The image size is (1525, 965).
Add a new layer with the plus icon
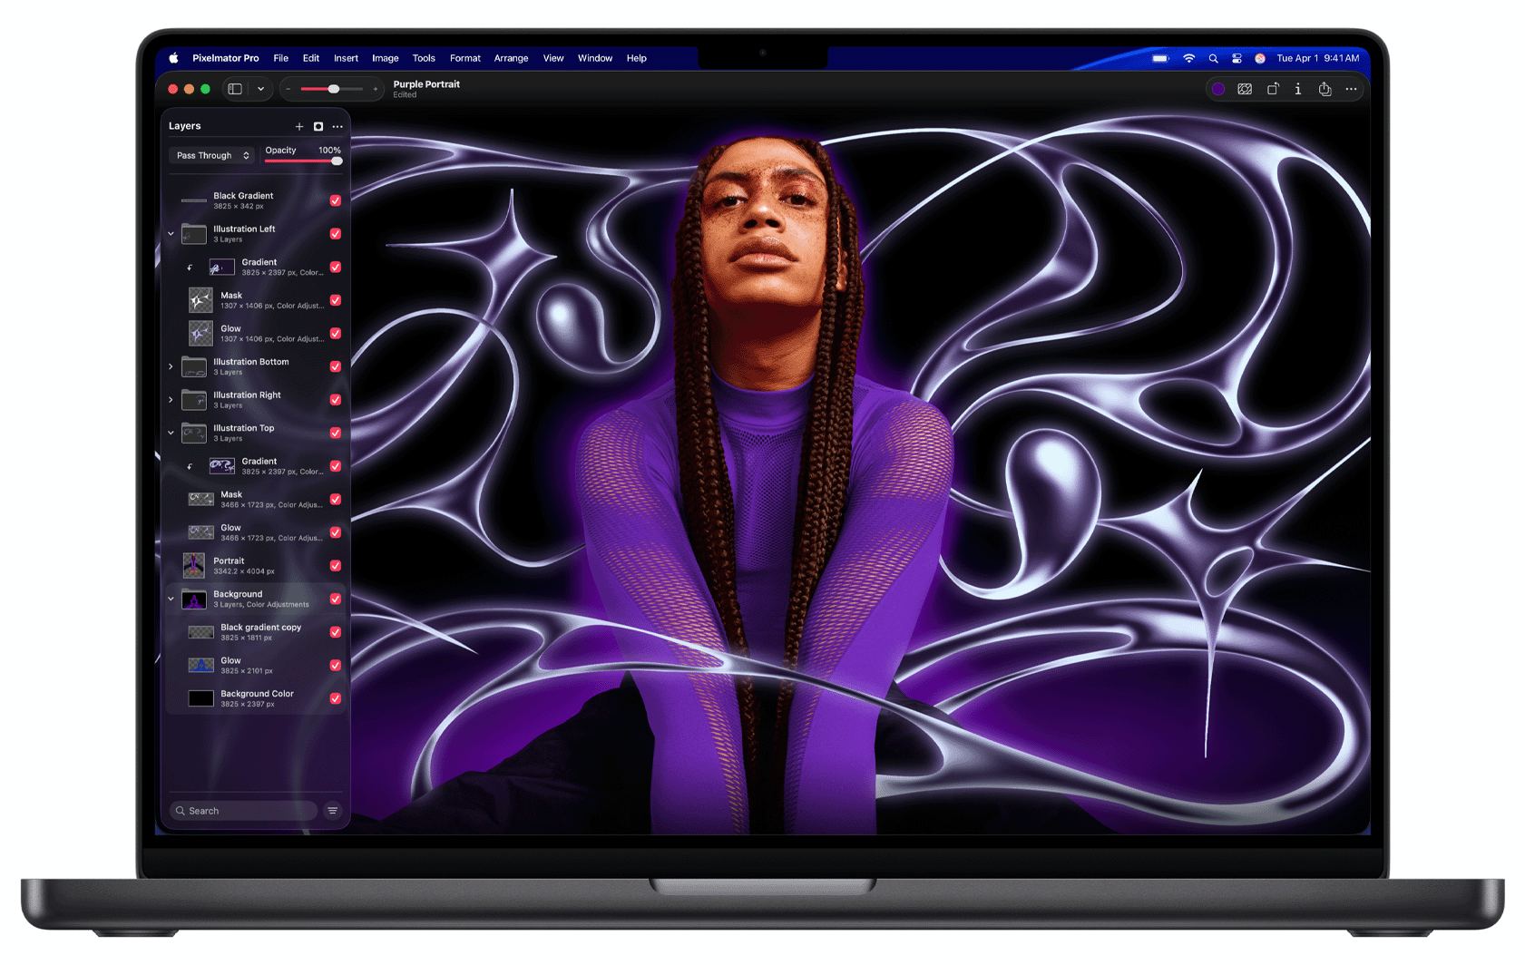point(299,126)
